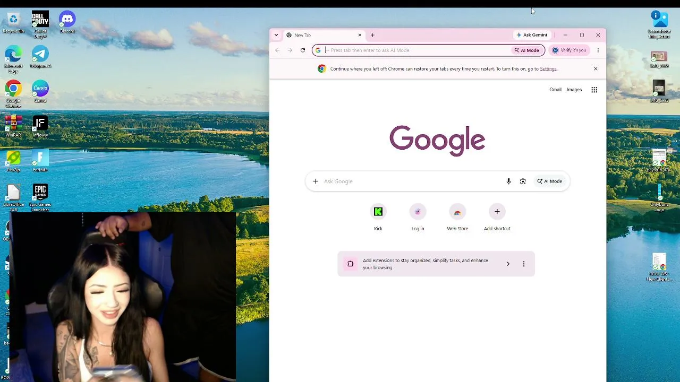Reload the Chrome page
Image resolution: width=680 pixels, height=382 pixels.
(x=303, y=50)
